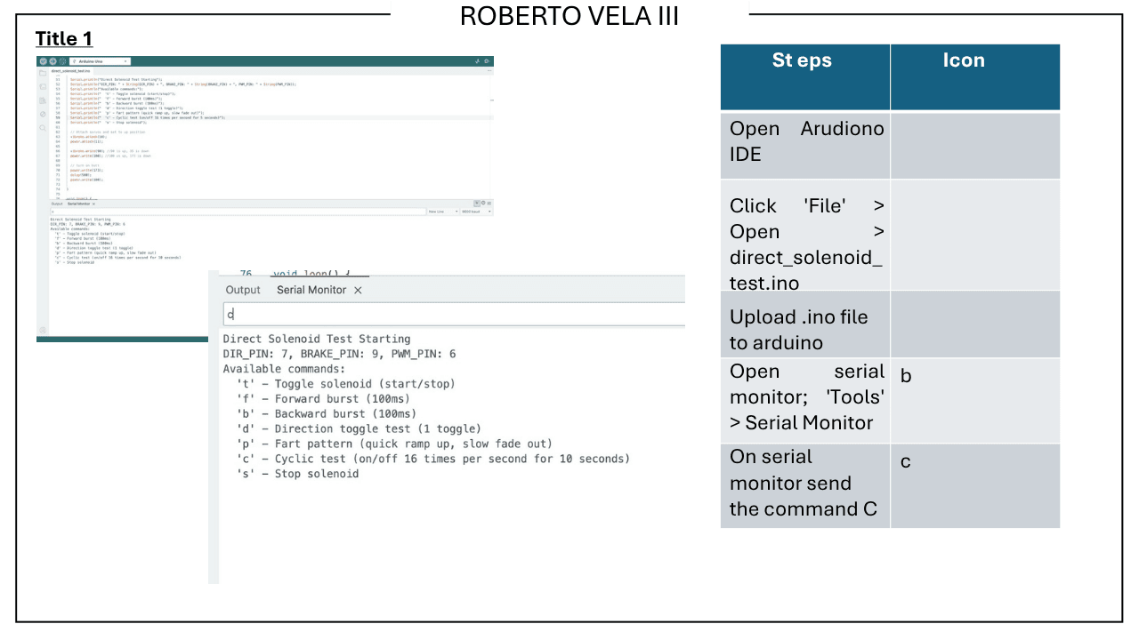Click the 'direct_solenoid_test.ino' step cell
The width and height of the screenshot is (1139, 640).
(805, 236)
